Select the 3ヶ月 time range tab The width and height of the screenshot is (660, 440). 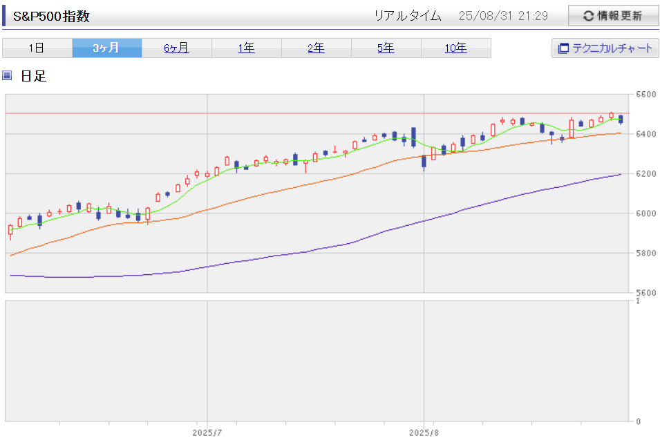pyautogui.click(x=107, y=48)
